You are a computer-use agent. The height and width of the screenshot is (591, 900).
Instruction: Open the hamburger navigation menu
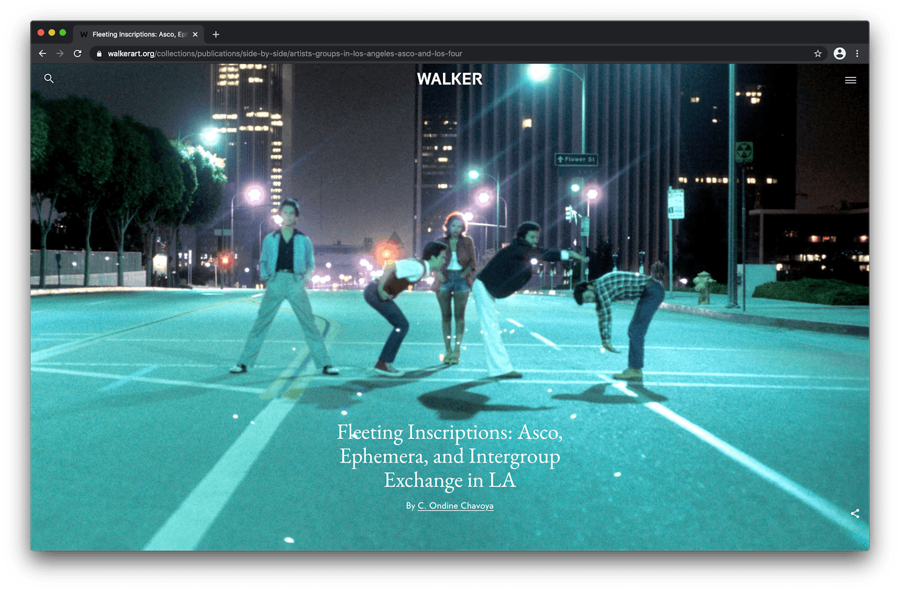pyautogui.click(x=850, y=80)
